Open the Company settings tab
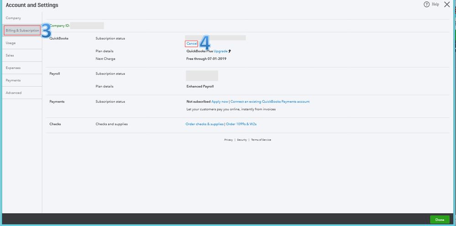Viewport: 456px width, 226px height. coord(13,18)
